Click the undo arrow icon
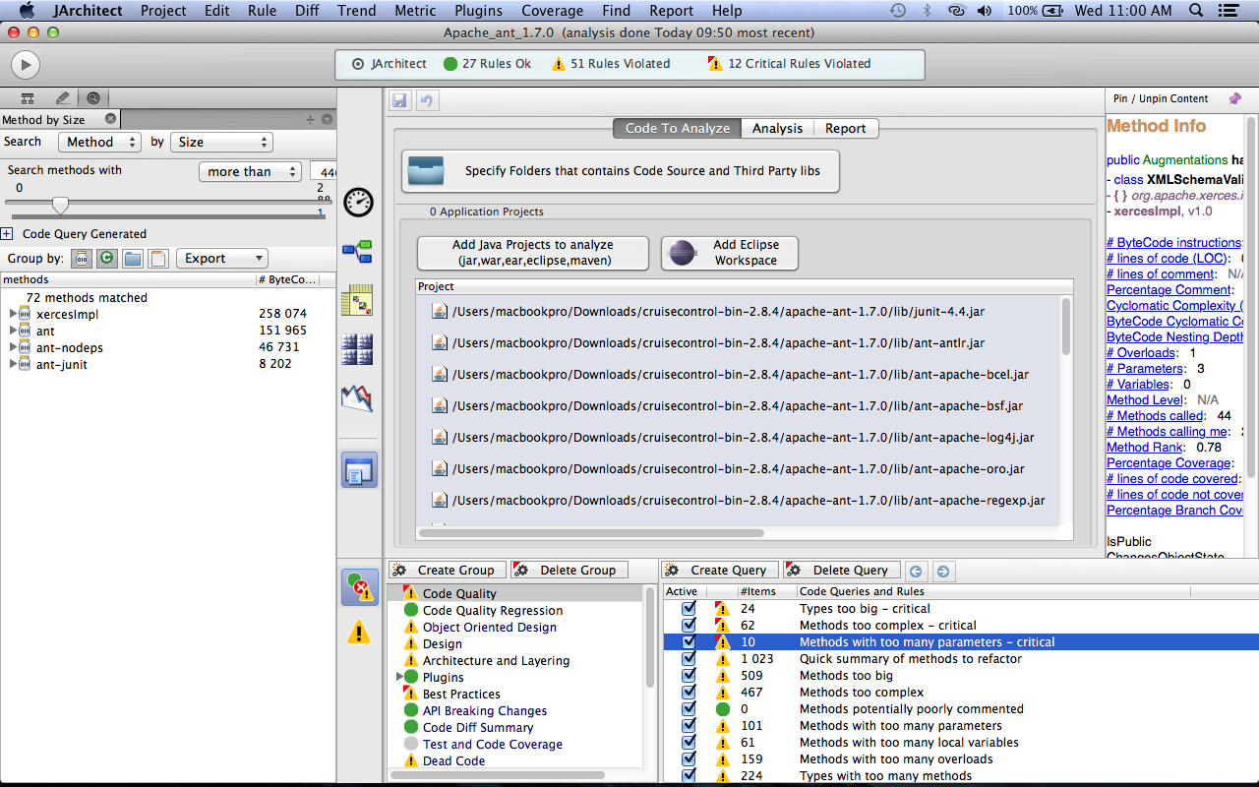 pyautogui.click(x=426, y=100)
